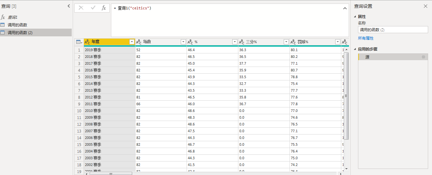Click into the formula bar text

click(x=133, y=8)
